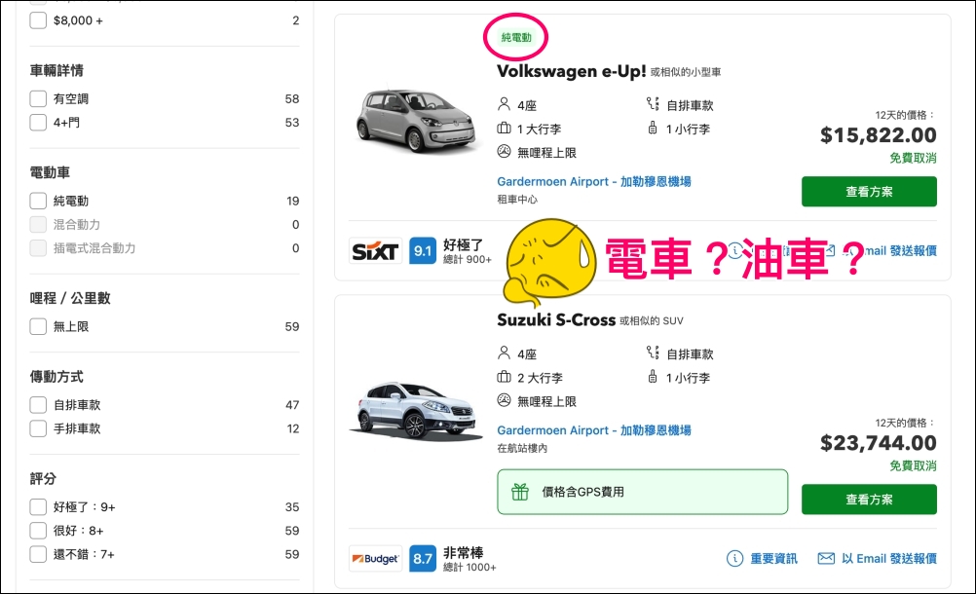Image resolution: width=976 pixels, height=594 pixels.
Task: Click 查看方案 for the Suzuki S-Cross
Action: pos(869,500)
